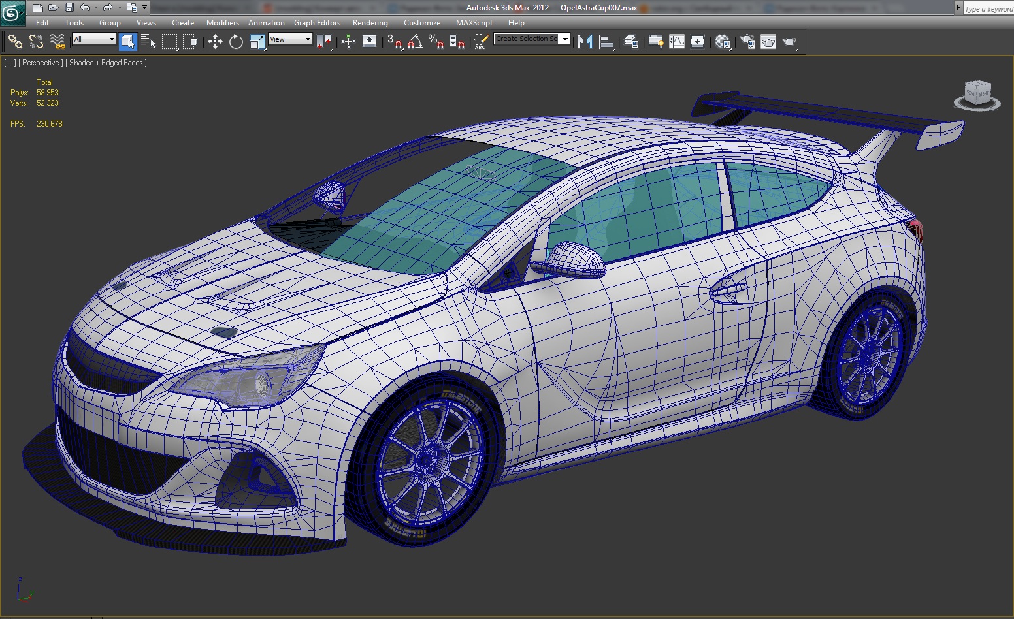Image resolution: width=1014 pixels, height=619 pixels.
Task: Activate the Select and Move tool
Action: pyautogui.click(x=215, y=42)
